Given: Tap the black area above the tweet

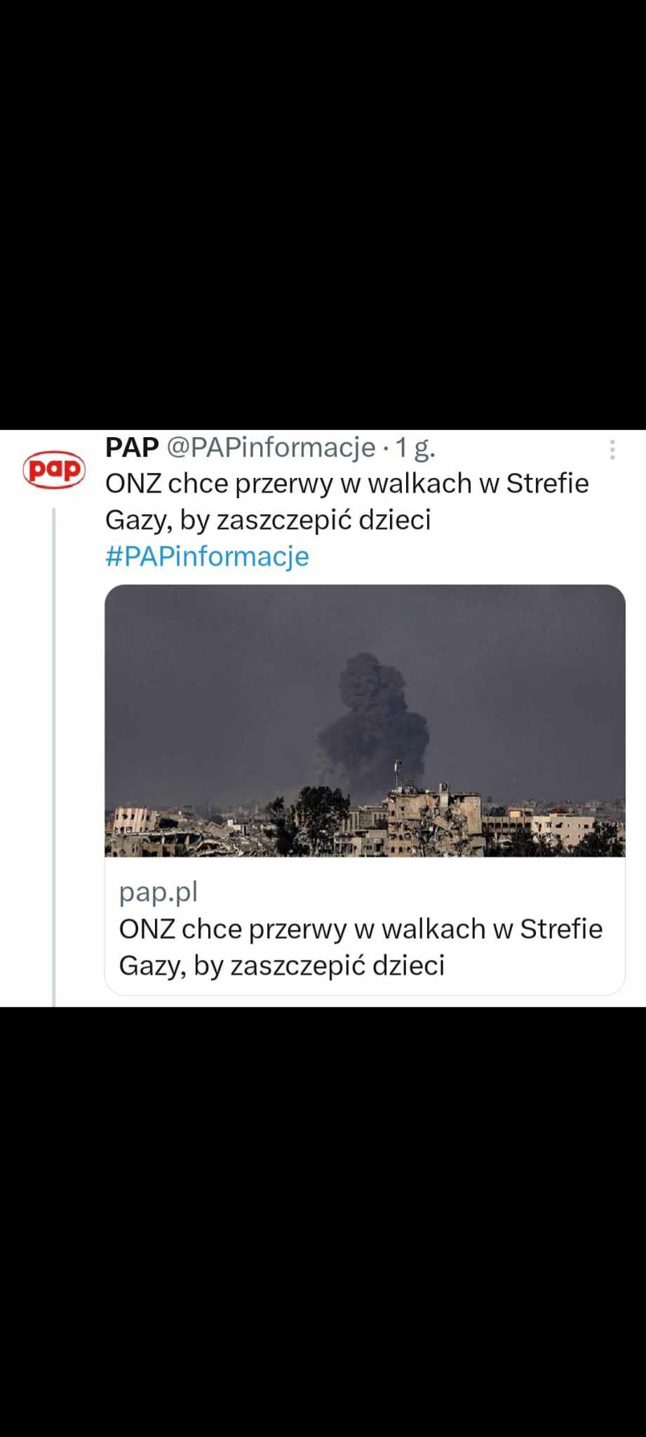Looking at the screenshot, I should (323, 210).
